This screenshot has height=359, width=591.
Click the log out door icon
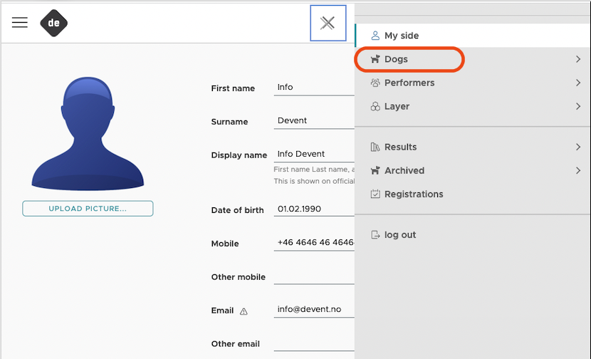375,235
